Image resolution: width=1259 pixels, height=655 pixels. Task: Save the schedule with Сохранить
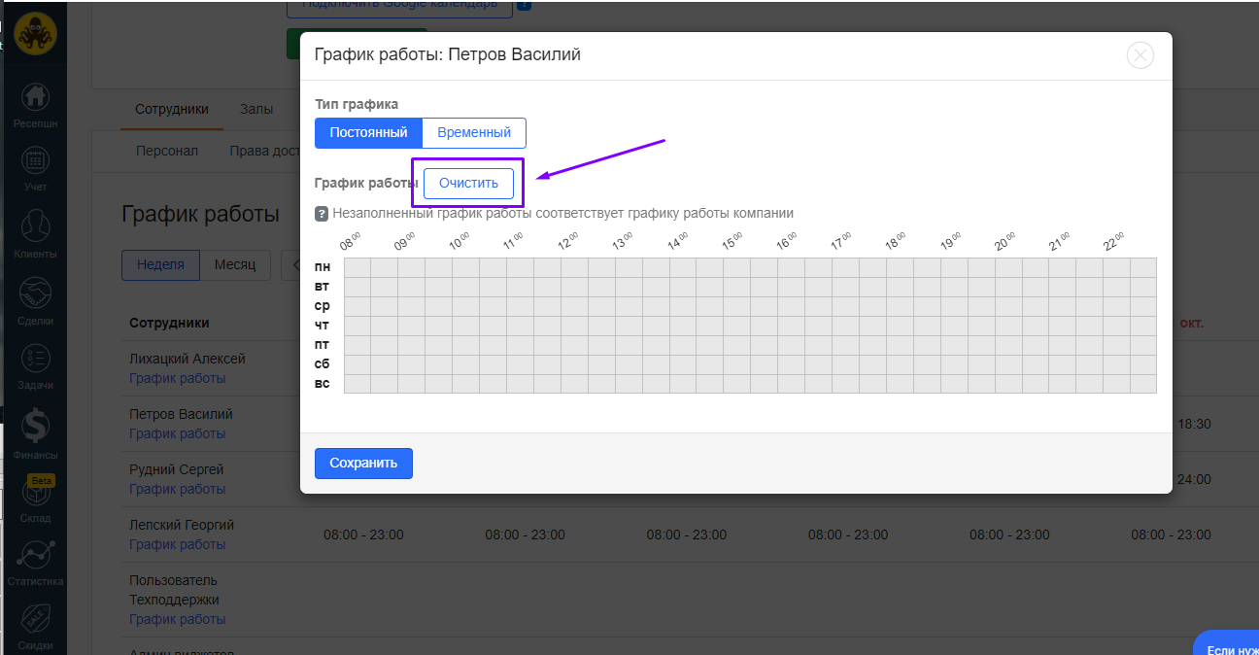[363, 464]
